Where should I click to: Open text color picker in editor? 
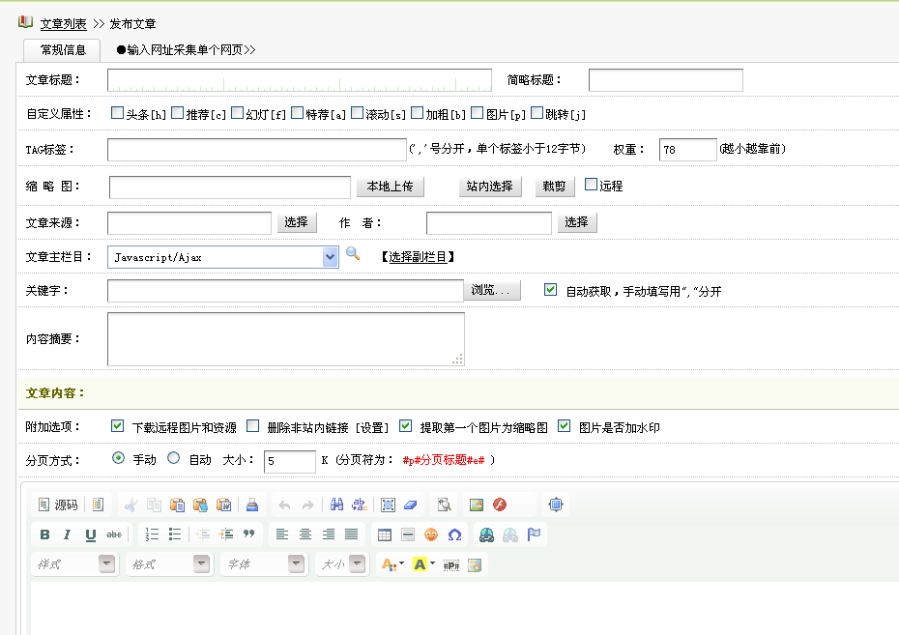(x=391, y=564)
